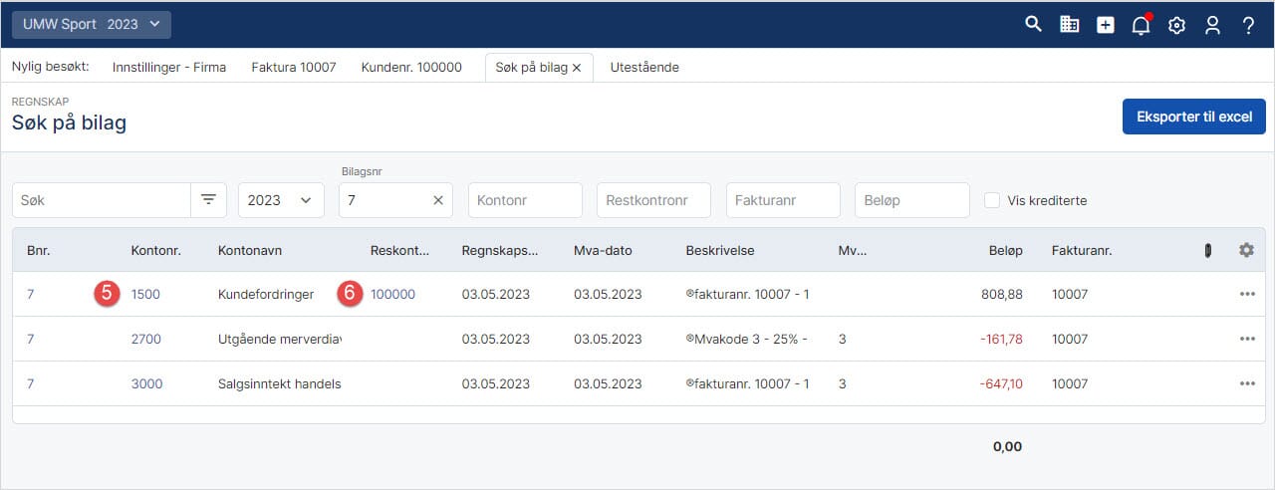The image size is (1275, 490).
Task: Open reskontro 100000 link
Action: [392, 294]
